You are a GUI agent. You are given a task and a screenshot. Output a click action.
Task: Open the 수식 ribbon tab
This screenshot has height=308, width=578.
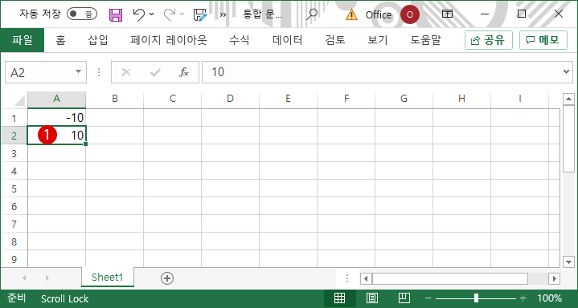point(240,40)
